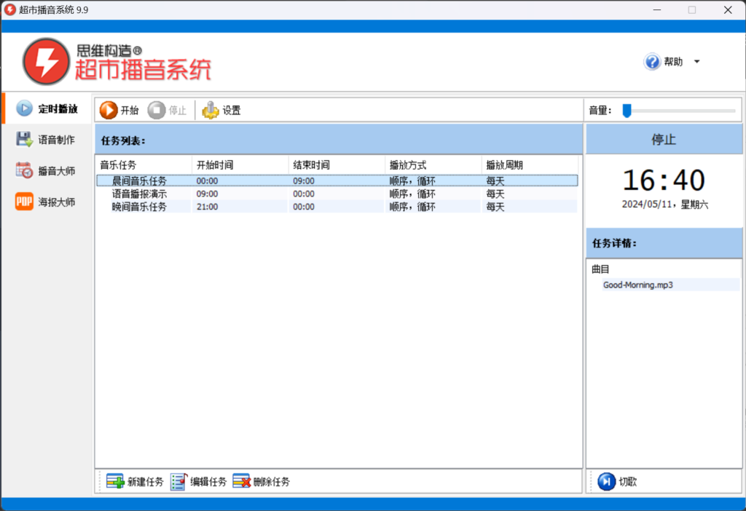Click the 编辑任务 (edit task) icon

(x=178, y=481)
